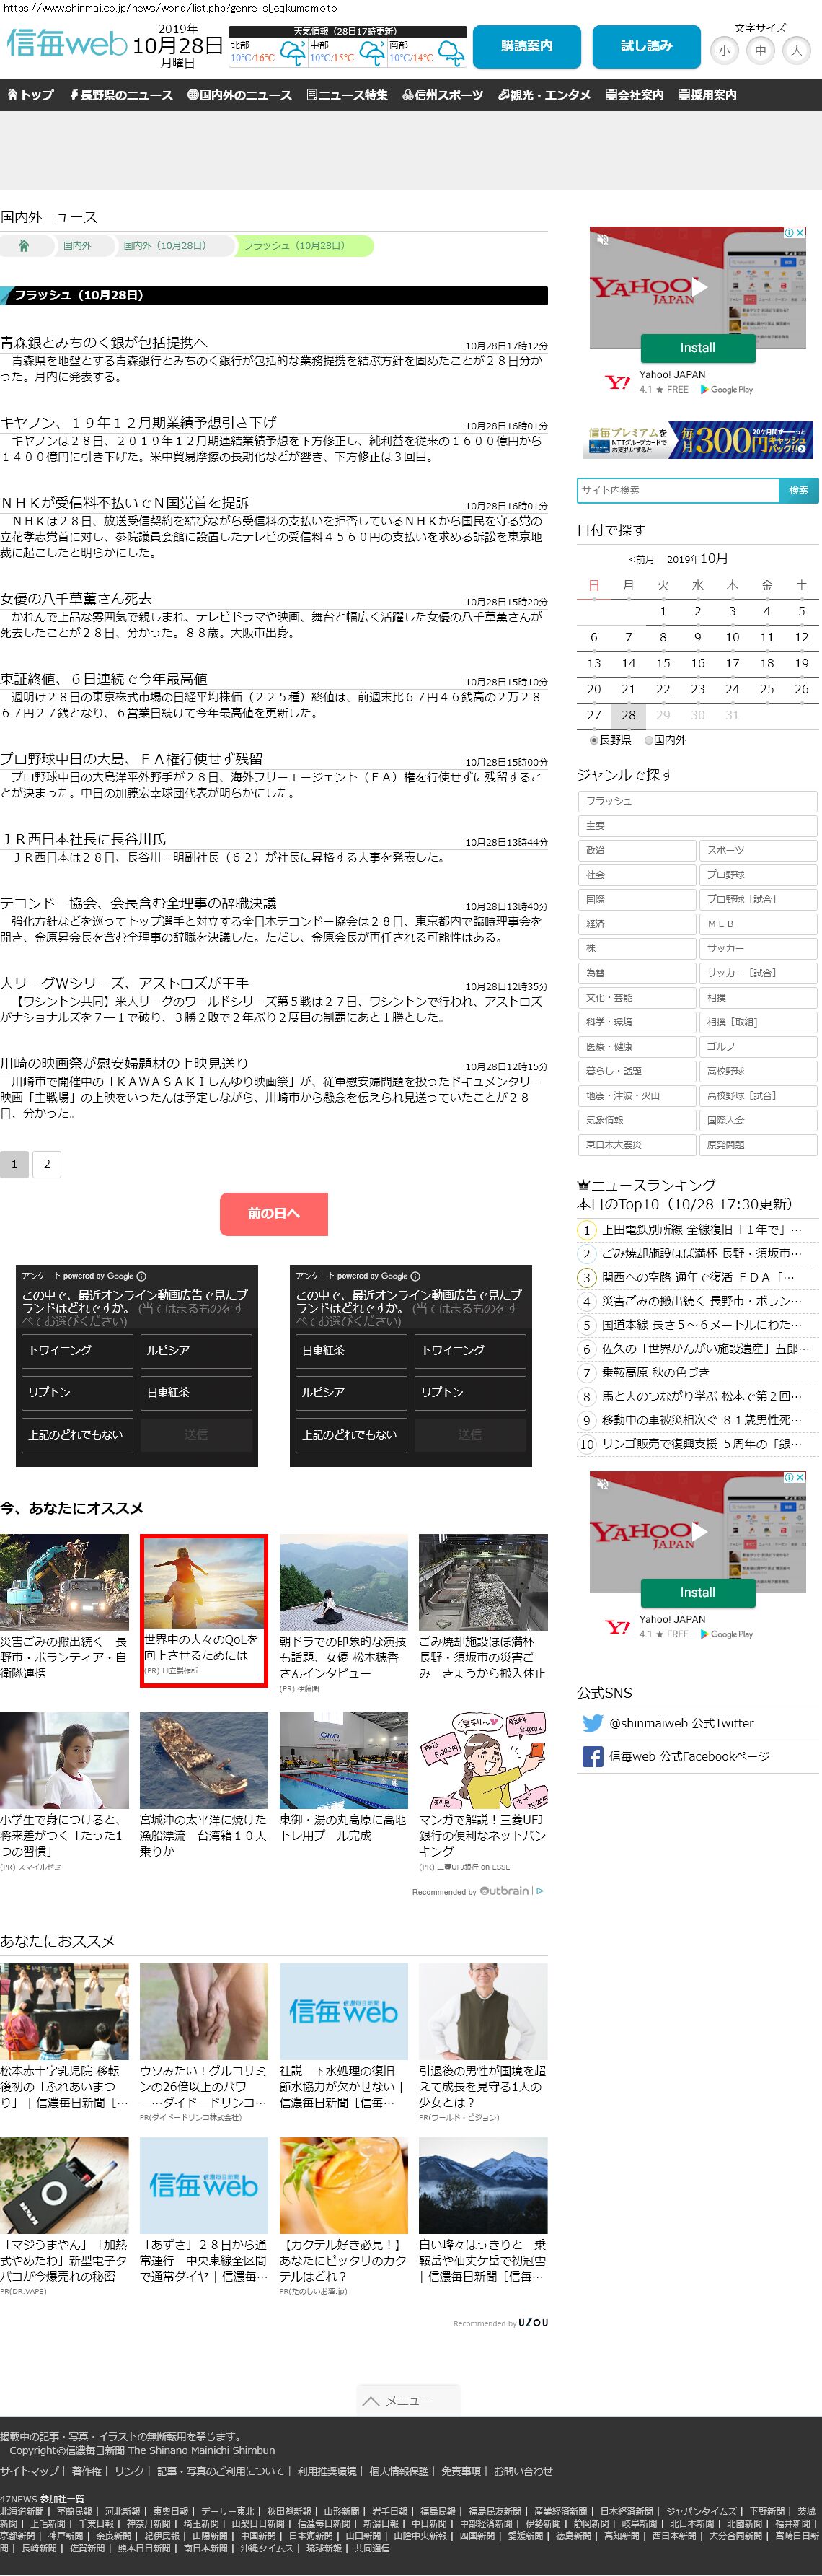Expand the メニュー panel near the footer
This screenshot has height=2576, width=822.
tap(407, 2400)
